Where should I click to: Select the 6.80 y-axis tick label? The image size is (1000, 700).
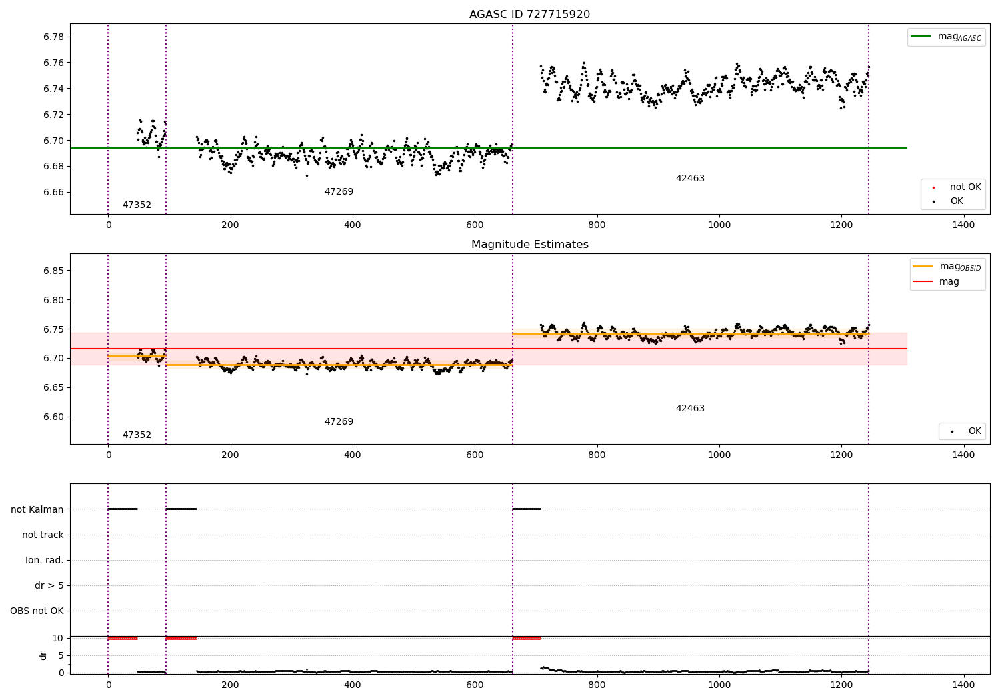[x=54, y=300]
